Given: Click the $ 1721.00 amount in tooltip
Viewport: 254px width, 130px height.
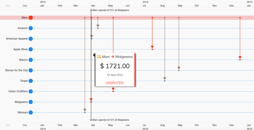Looking at the screenshot, I should (x=115, y=66).
